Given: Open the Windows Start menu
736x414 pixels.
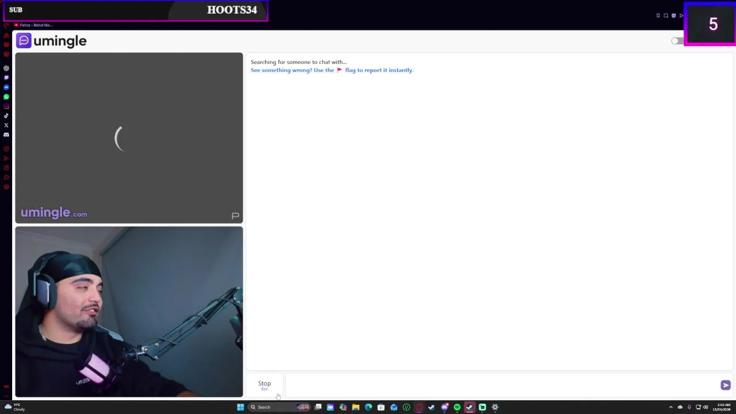Looking at the screenshot, I should [x=240, y=407].
